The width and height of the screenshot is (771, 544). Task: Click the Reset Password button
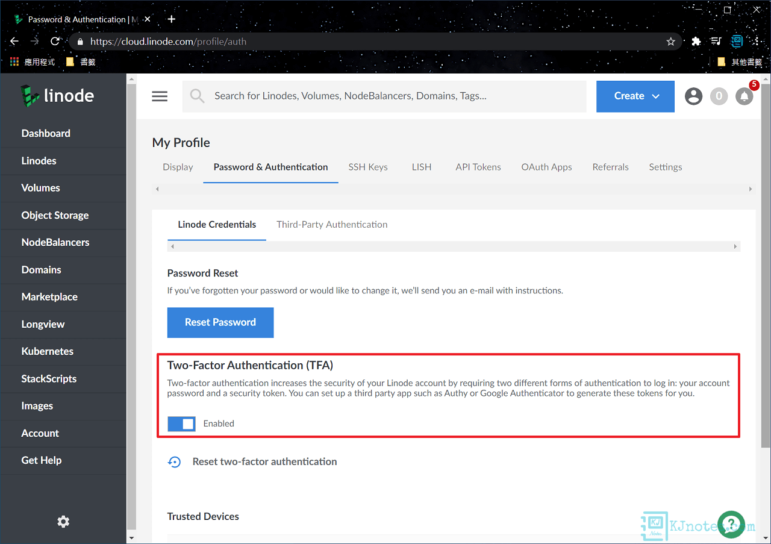point(220,322)
